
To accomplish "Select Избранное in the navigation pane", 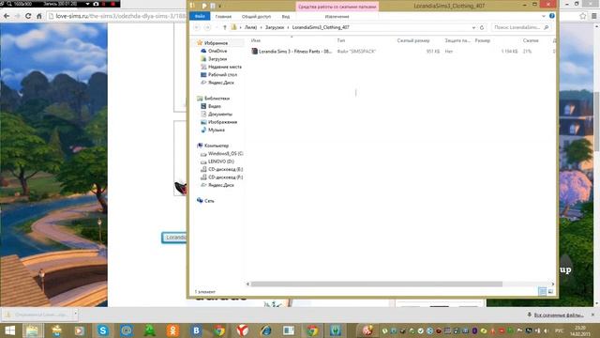I will pos(216,43).
